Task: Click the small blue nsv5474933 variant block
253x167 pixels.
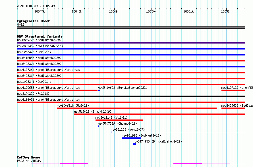Action: click(x=134, y=144)
